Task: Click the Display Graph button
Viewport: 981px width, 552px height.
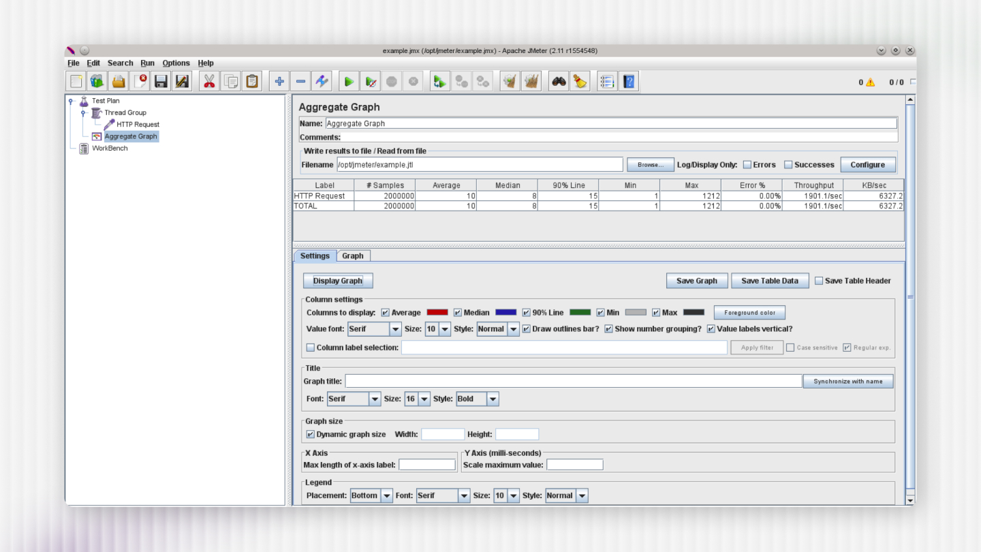Action: click(337, 280)
